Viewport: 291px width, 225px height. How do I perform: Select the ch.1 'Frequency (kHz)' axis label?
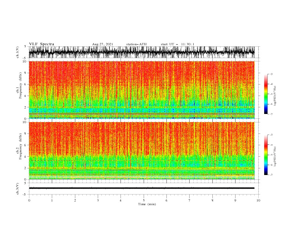point(21,85)
